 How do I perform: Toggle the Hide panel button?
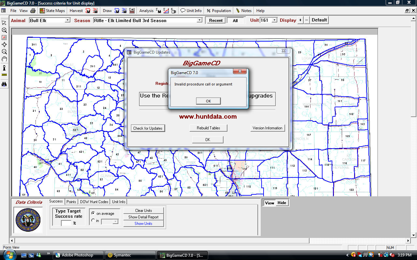click(x=282, y=203)
